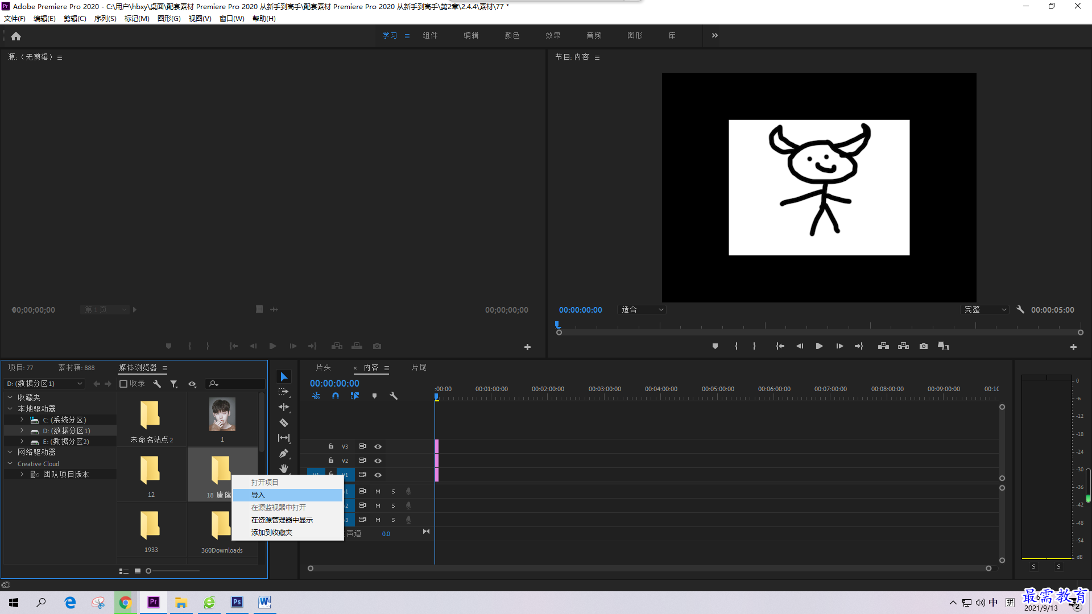1092x614 pixels.
Task: Open program monitor button editor plus
Action: point(1073,347)
